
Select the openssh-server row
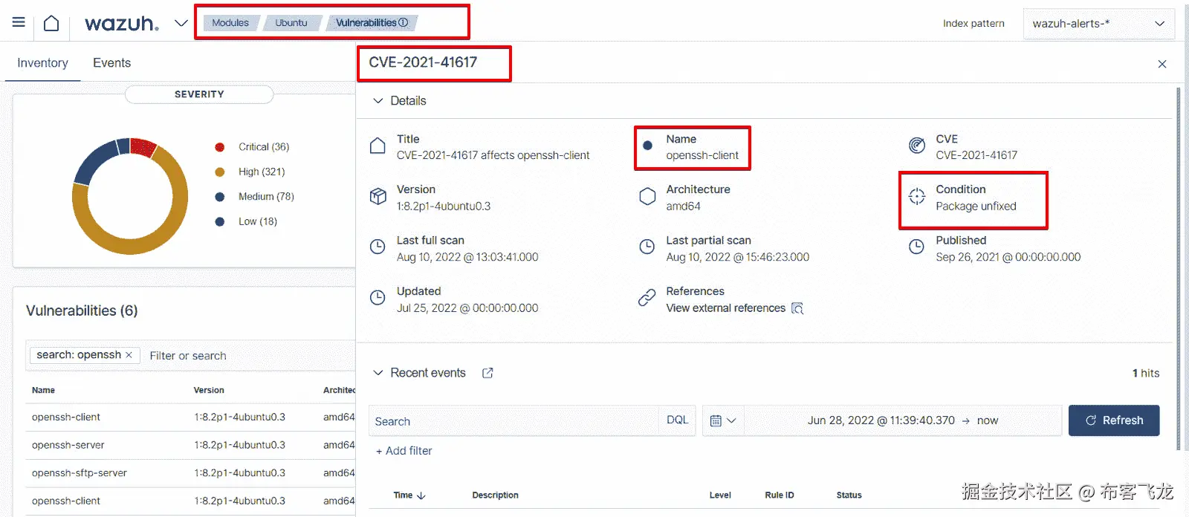point(191,445)
